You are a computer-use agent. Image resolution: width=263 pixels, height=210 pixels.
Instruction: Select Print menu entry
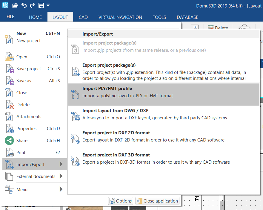(35, 153)
